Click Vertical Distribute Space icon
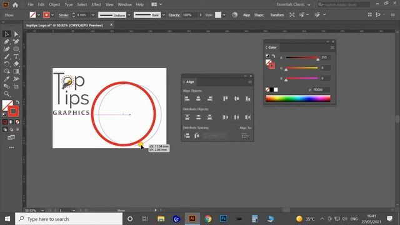This screenshot has height=225, width=400. [187, 136]
